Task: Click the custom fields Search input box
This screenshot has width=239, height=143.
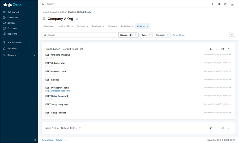Action: [80, 35]
